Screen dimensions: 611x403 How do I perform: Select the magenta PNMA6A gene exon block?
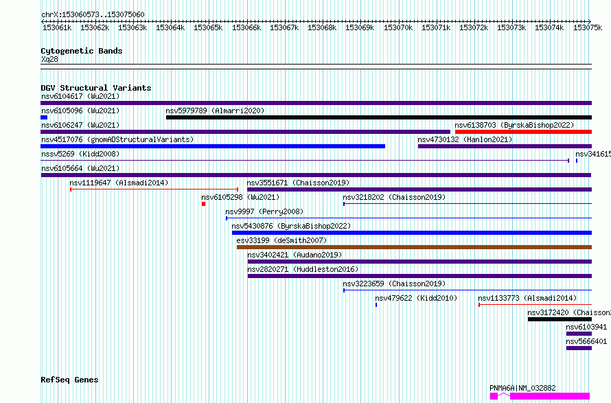pos(550,396)
